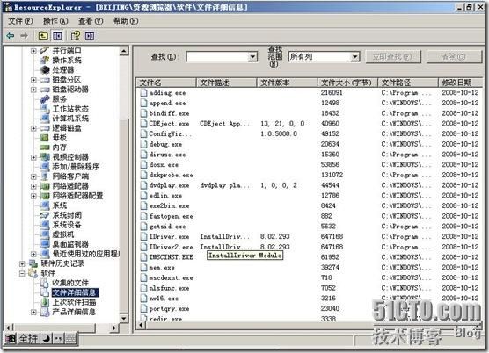Select 添加/删除程序 in the tree
The height and width of the screenshot is (353, 489).
(x=76, y=167)
